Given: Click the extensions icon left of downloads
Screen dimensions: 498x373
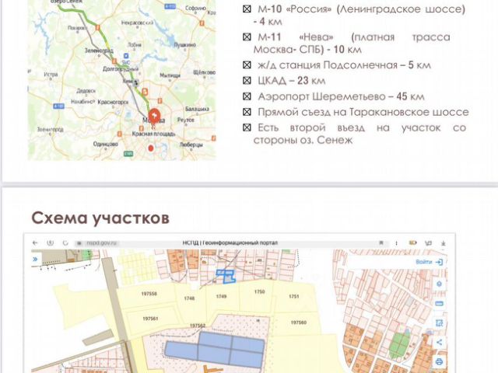Looking at the screenshot, I should [x=428, y=243].
